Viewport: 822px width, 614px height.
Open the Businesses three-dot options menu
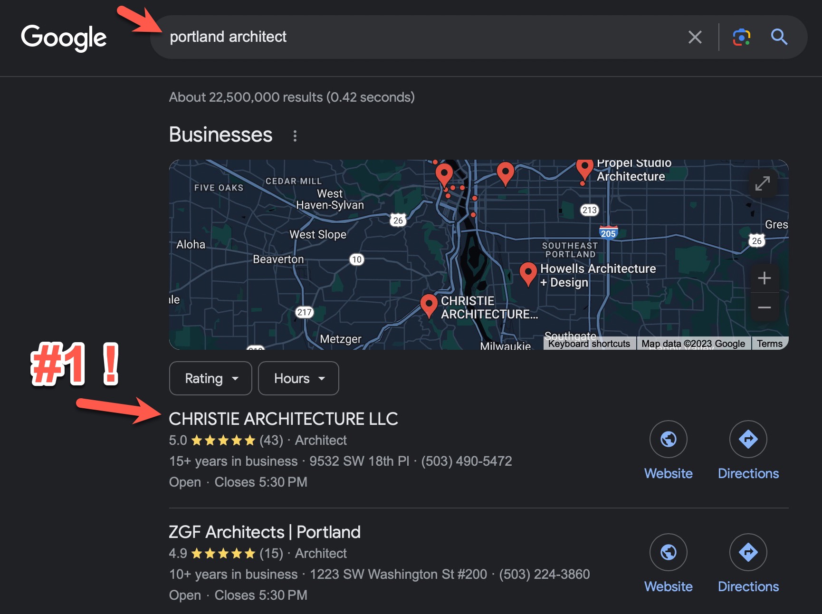point(295,136)
